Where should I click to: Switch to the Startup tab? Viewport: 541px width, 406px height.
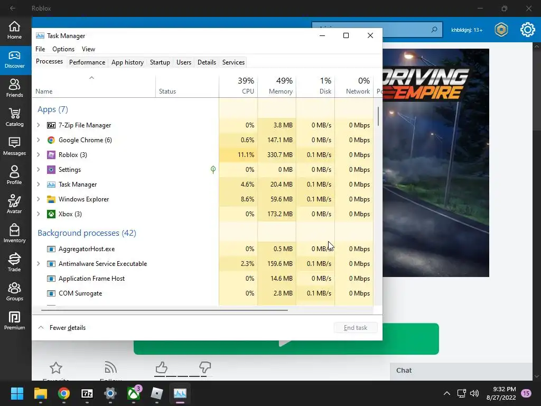(160, 62)
